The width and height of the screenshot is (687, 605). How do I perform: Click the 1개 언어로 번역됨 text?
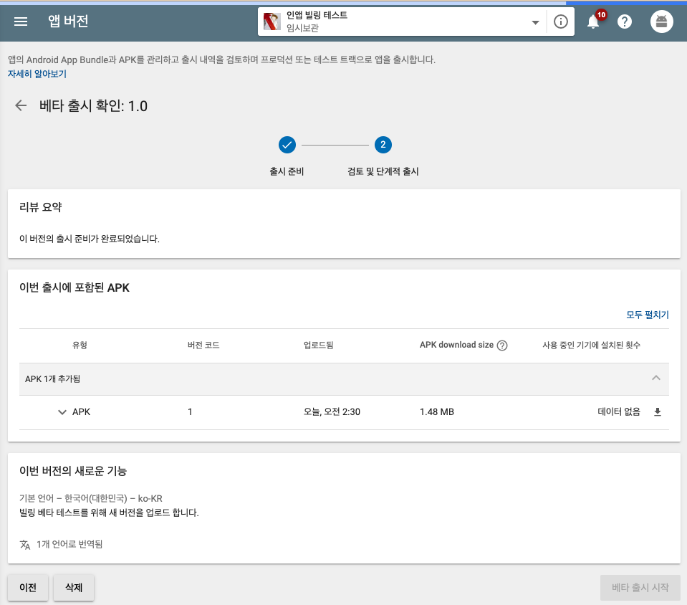[69, 544]
